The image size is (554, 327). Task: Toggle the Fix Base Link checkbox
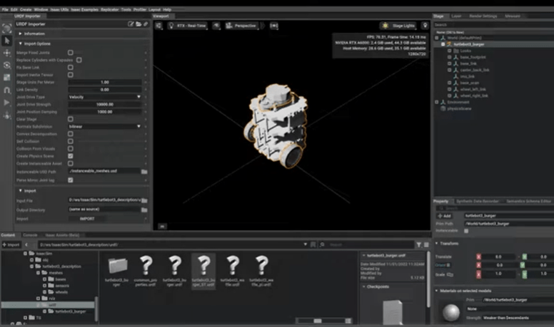point(71,67)
